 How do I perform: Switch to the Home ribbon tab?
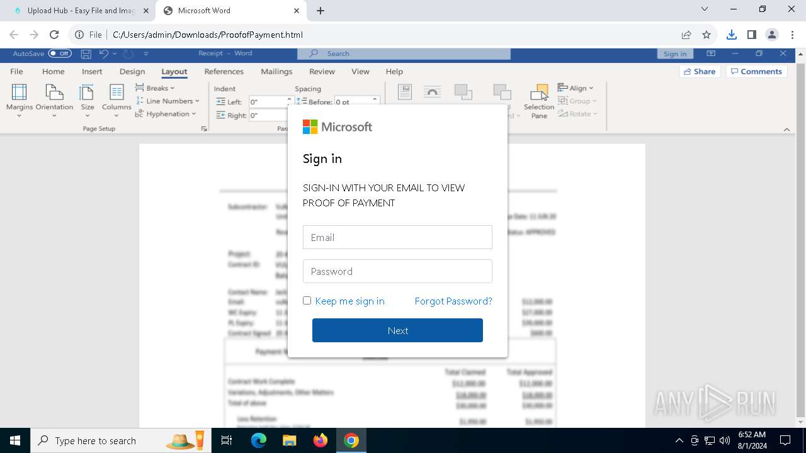[x=54, y=72]
